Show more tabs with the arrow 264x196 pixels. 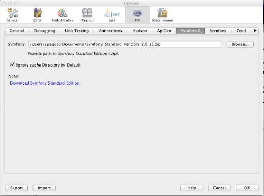255,31
